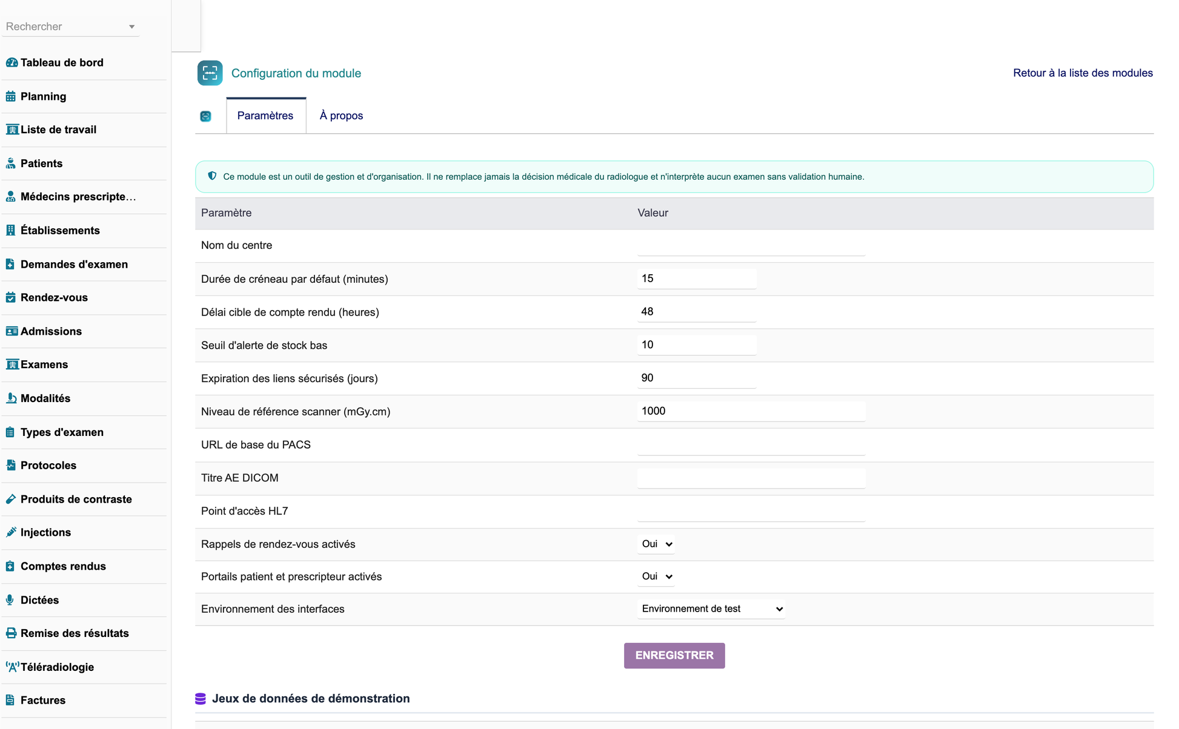Click the Examens icon in sidebar
Image resolution: width=1179 pixels, height=729 pixels.
click(12, 364)
